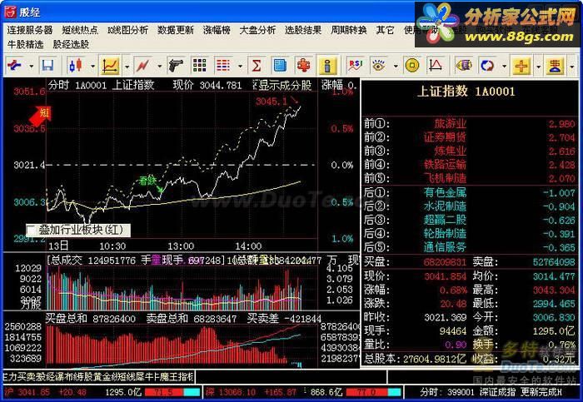Viewport: 583px width, 402px height.
Task: Click 铁路运输 sector row
Action: pyautogui.click(x=470, y=165)
